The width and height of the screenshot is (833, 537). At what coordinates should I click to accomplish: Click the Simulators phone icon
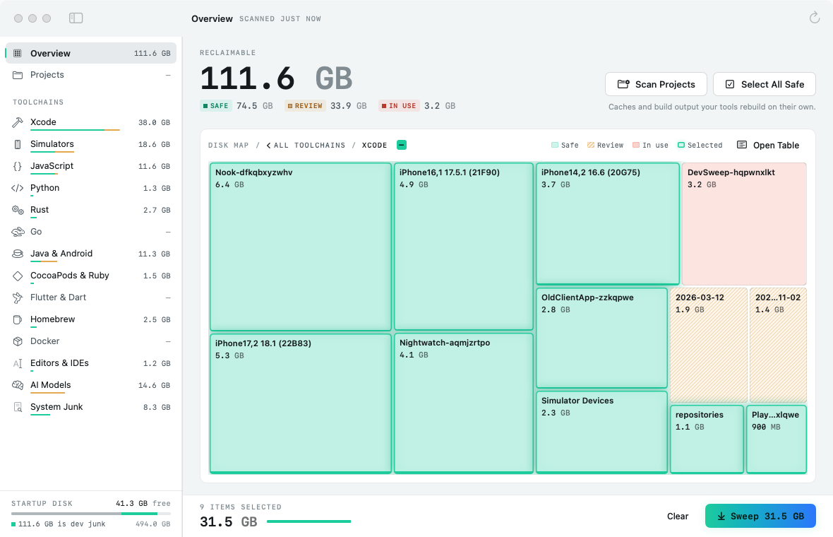point(18,144)
